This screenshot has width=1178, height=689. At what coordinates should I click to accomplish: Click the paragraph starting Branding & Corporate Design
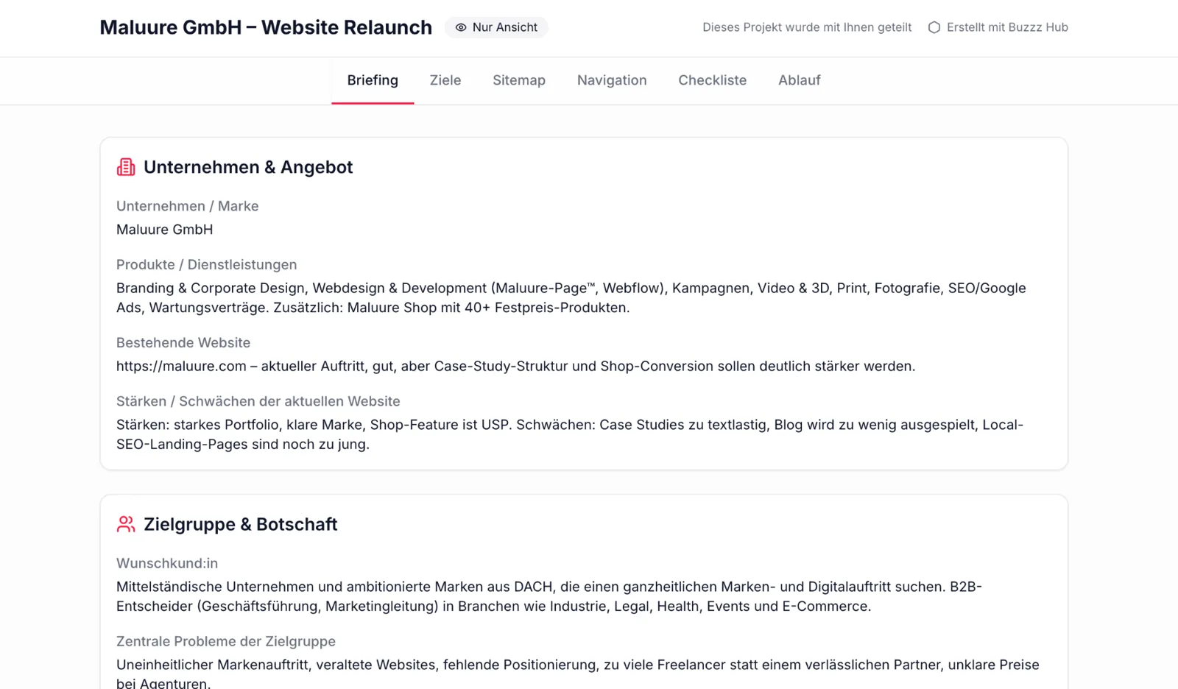pyautogui.click(x=571, y=297)
